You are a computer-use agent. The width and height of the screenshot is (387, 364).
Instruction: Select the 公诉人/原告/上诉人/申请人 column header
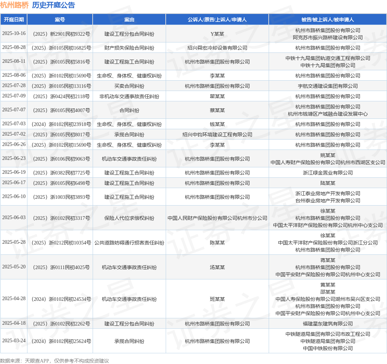point(217,20)
